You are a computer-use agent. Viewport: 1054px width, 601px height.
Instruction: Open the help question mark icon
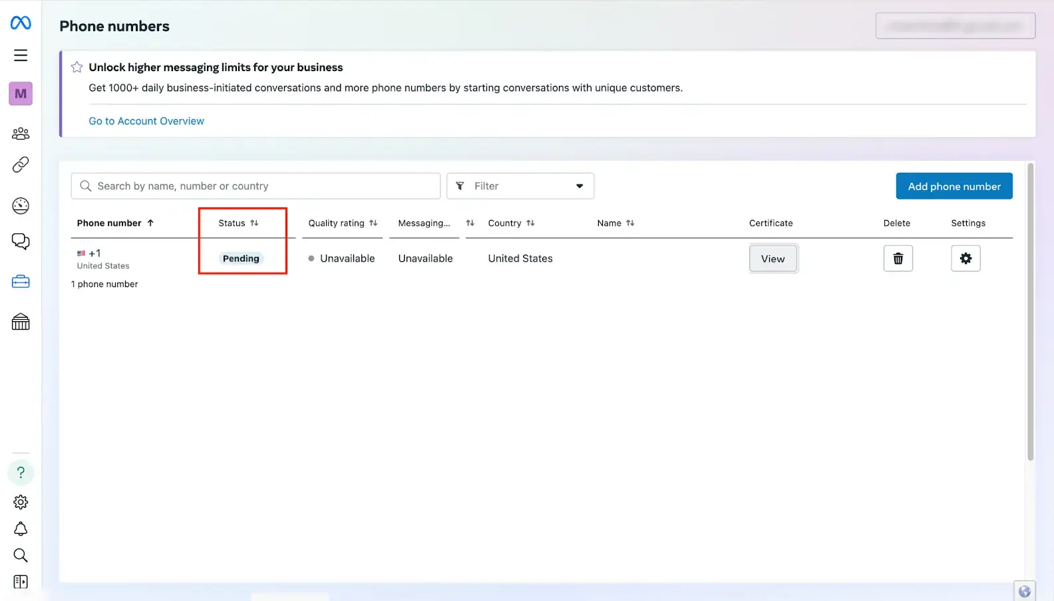point(21,473)
